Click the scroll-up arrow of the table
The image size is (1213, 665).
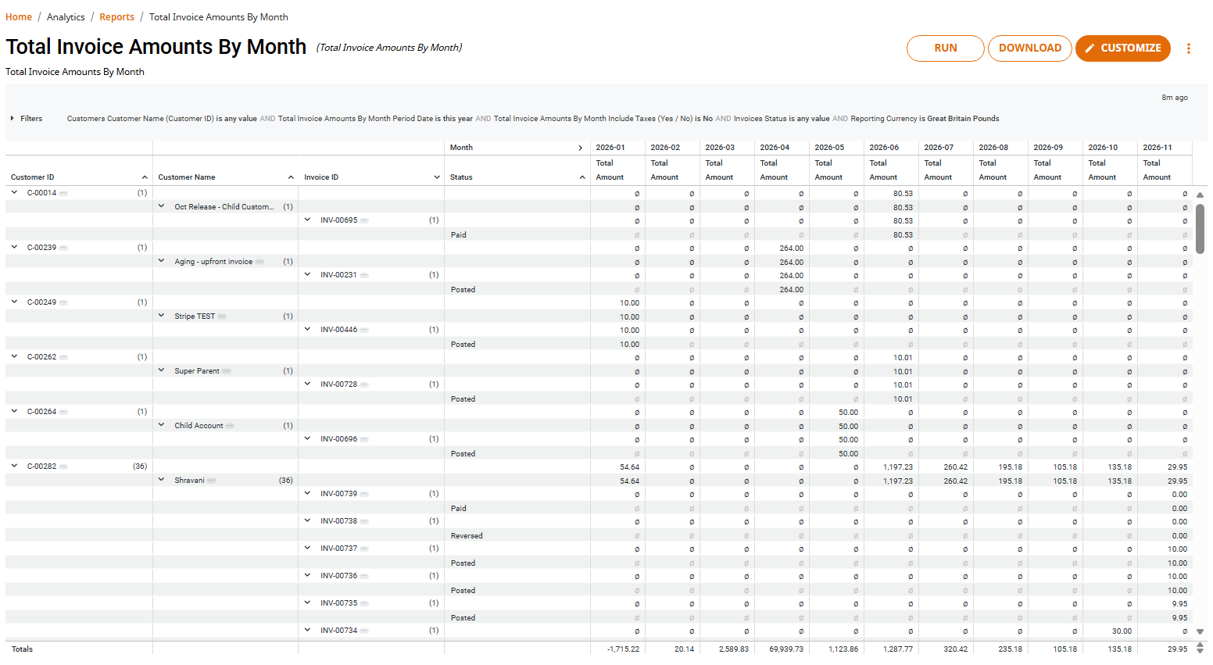coord(1200,195)
